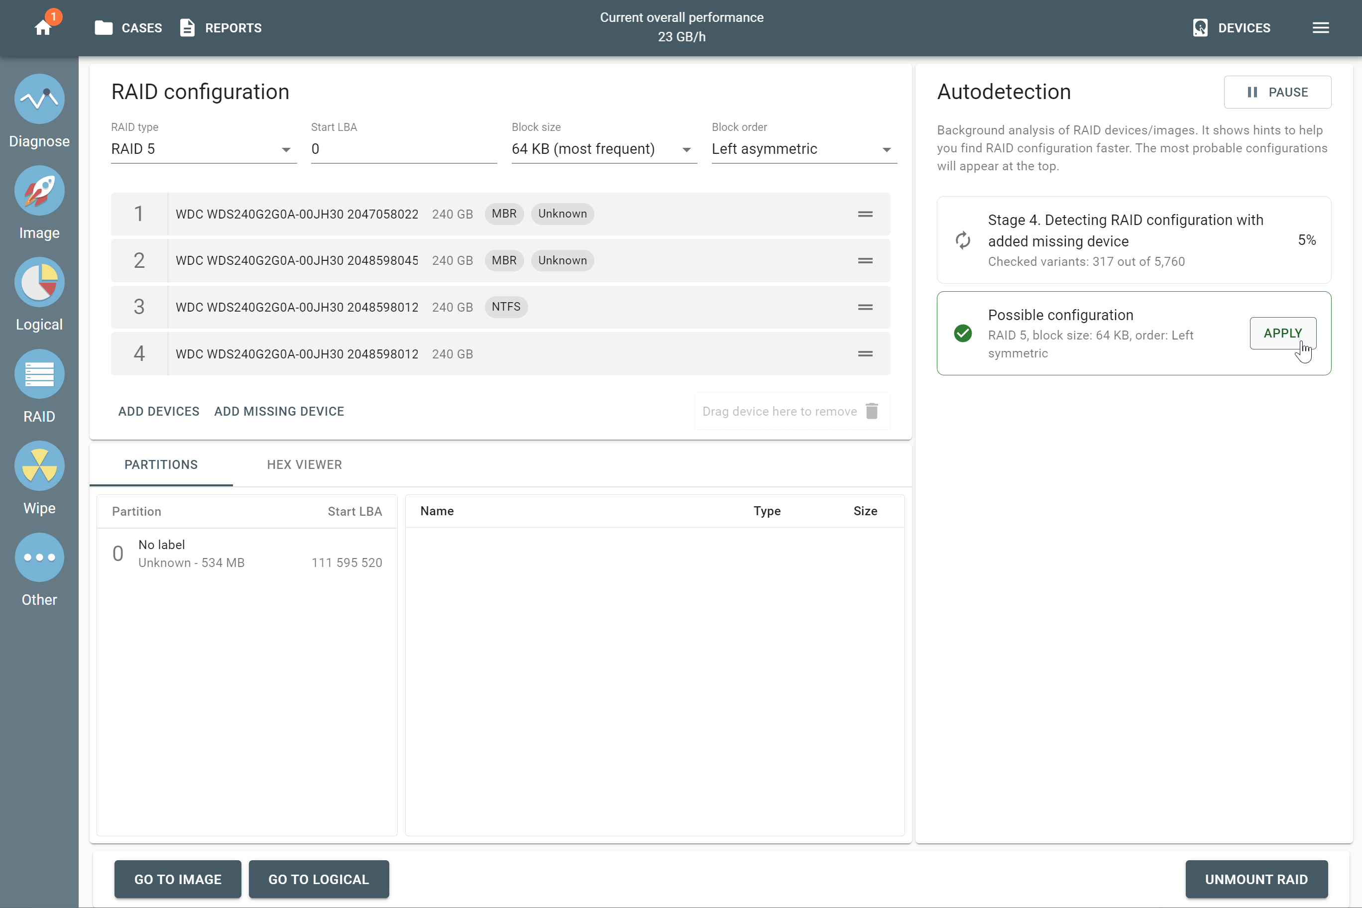
Task: Click Add Missing Device
Action: click(279, 411)
